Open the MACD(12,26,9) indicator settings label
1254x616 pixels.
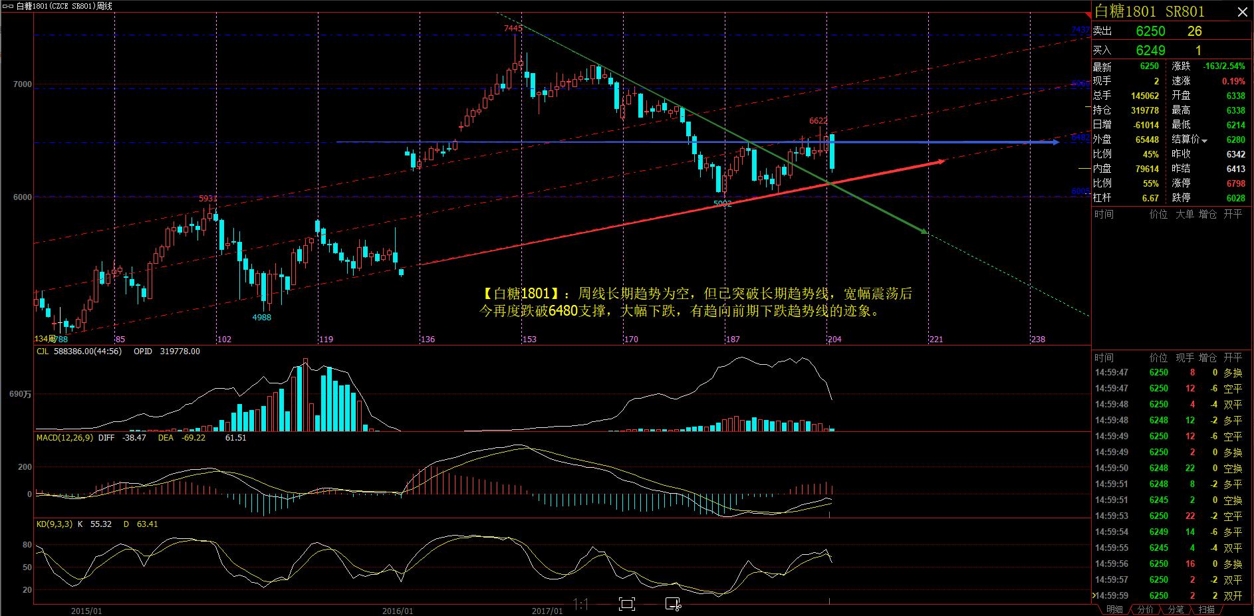tap(64, 438)
